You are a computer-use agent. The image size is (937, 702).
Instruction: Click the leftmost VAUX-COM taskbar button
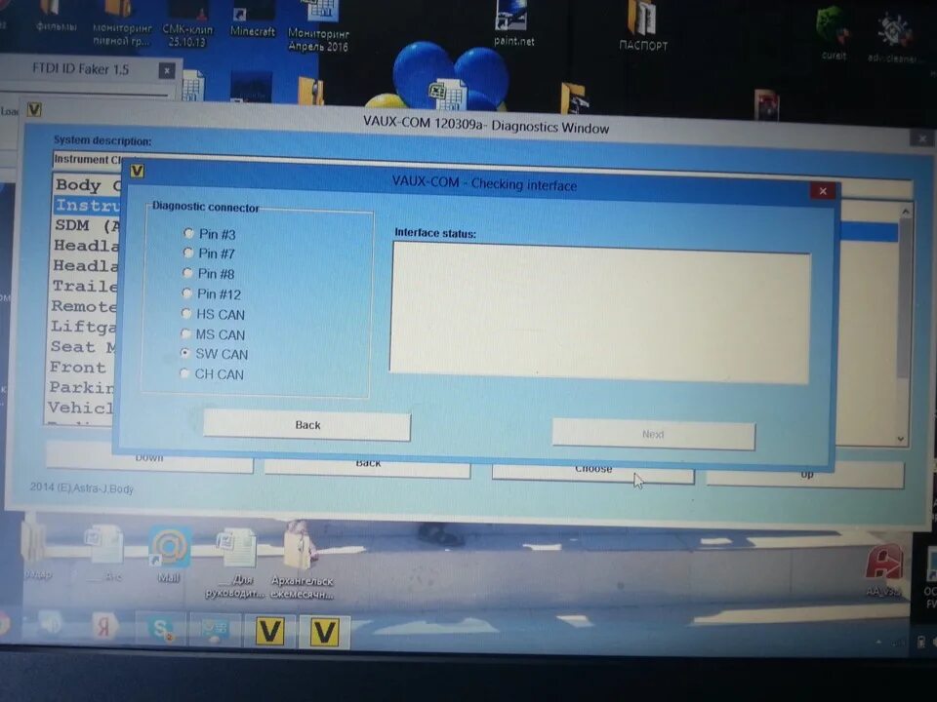click(269, 631)
